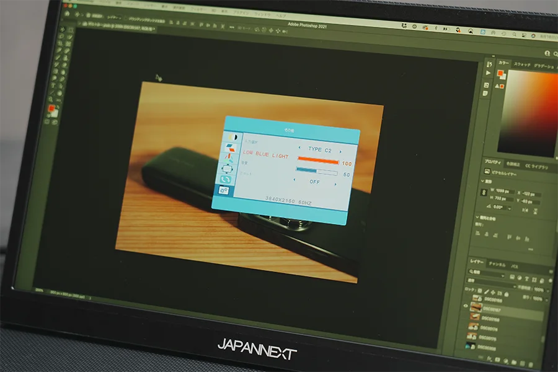Viewport: 558px width, 372px height.
Task: Open the opacity 100% dropdown arrow
Action: [547, 291]
